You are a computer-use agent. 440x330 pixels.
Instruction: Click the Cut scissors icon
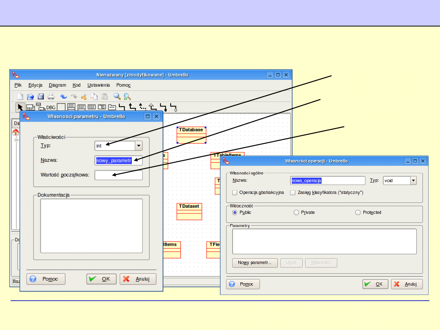click(84, 97)
